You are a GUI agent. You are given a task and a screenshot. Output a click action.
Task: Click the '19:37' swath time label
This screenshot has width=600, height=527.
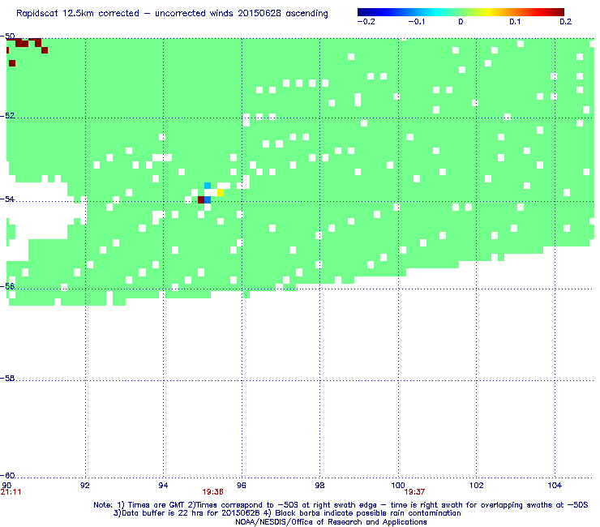pos(414,492)
